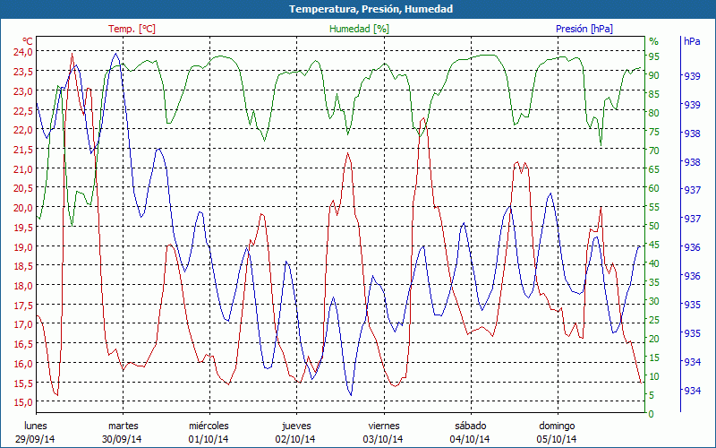
Task: Click the % unit on the humidity axis
Action: click(x=653, y=41)
